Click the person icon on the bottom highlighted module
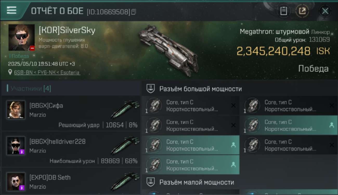The image size is (338, 195). pos(233,165)
